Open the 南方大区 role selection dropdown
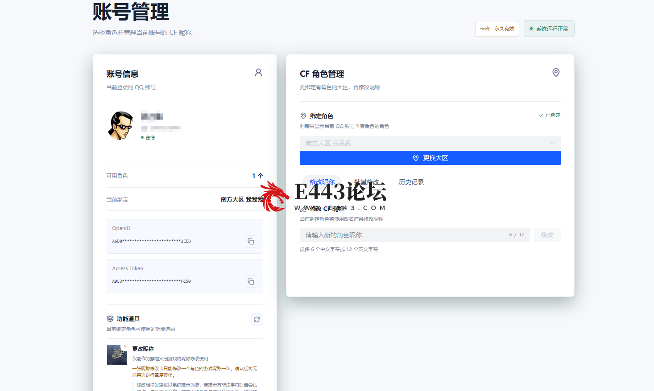The height and width of the screenshot is (391, 654). pyautogui.click(x=430, y=143)
